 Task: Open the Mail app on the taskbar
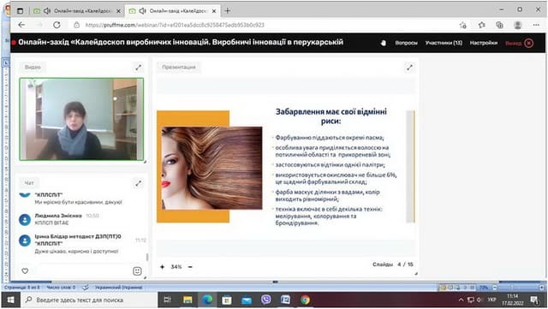coord(247,300)
